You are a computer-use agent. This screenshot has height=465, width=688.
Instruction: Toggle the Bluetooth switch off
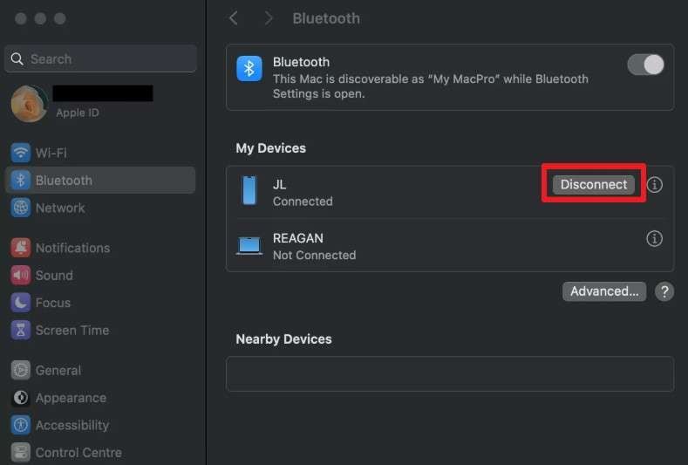point(645,65)
